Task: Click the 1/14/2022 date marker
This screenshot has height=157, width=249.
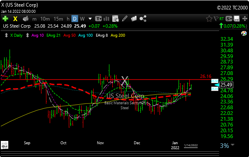Action: pyautogui.click(x=191, y=145)
